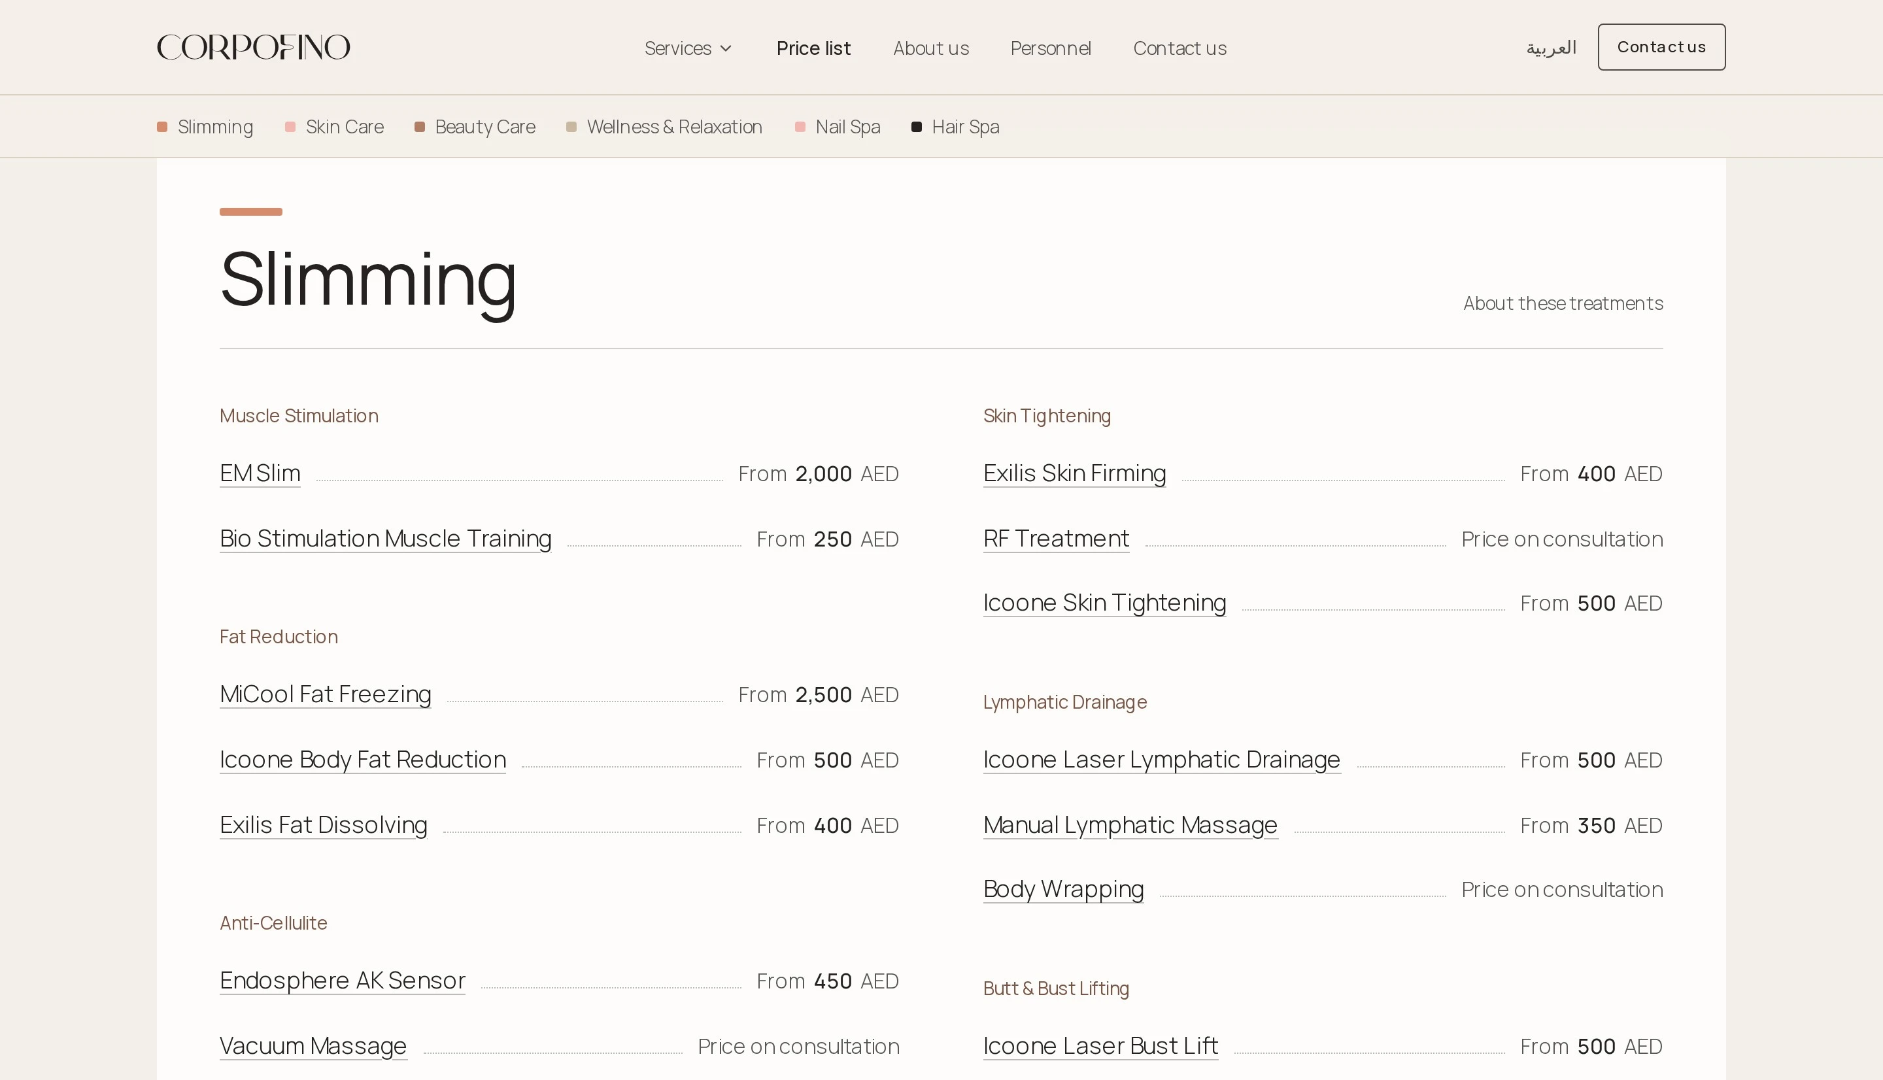Open Icoone Skin Tightening link
The width and height of the screenshot is (1883, 1080).
pyautogui.click(x=1105, y=603)
